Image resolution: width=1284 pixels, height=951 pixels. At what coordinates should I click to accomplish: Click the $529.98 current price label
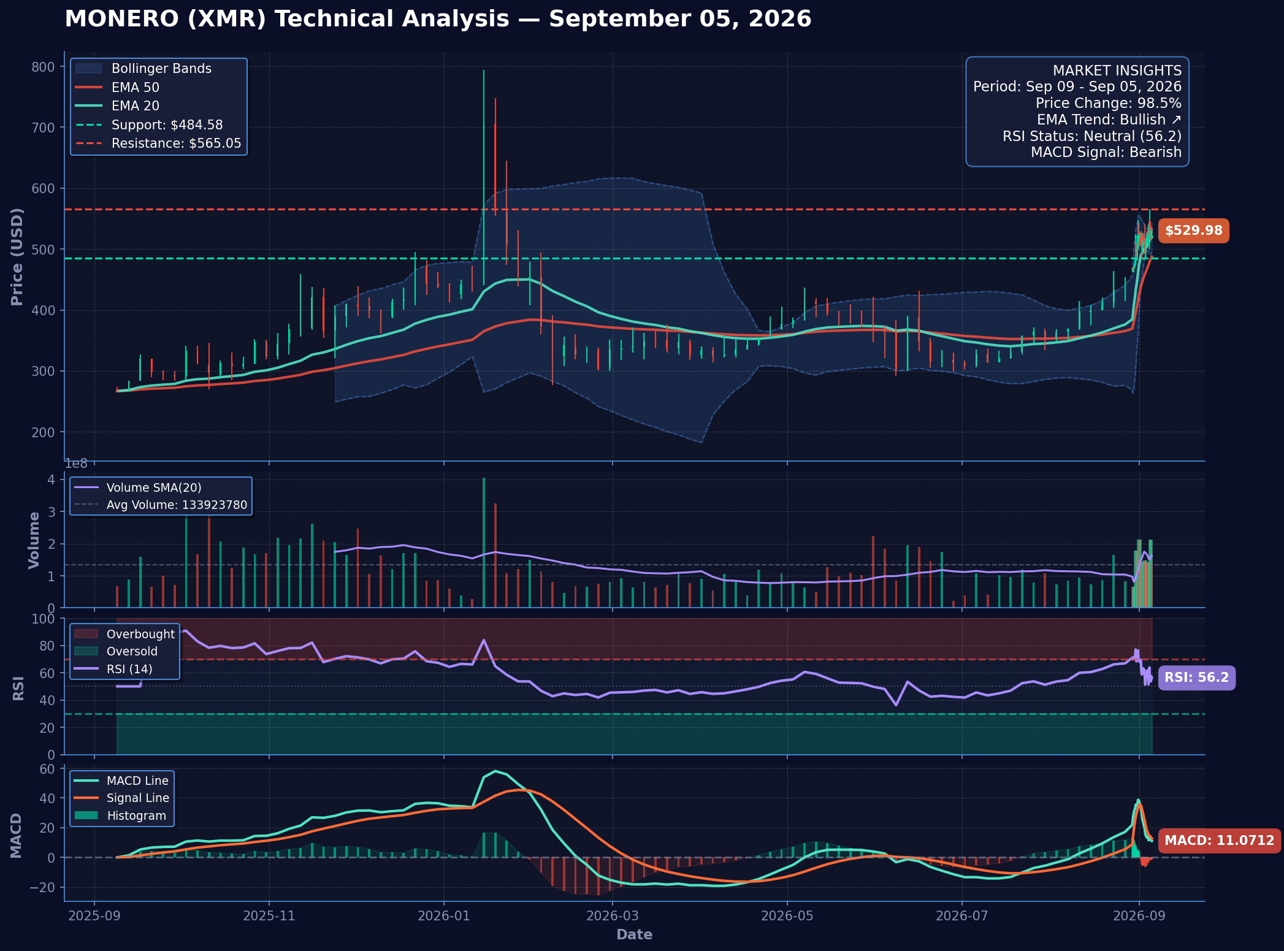click(x=1193, y=231)
